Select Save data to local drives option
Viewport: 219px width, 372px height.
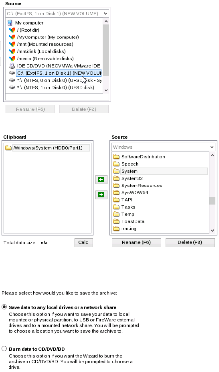(4, 307)
